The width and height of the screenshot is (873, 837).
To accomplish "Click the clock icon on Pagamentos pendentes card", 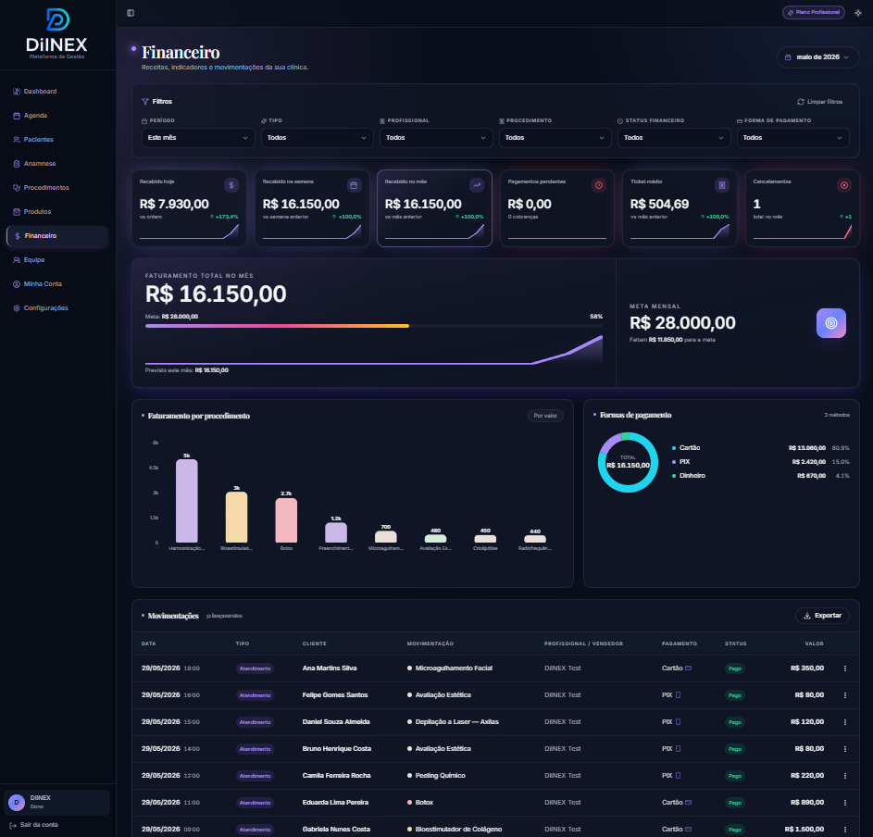I will pyautogui.click(x=599, y=185).
